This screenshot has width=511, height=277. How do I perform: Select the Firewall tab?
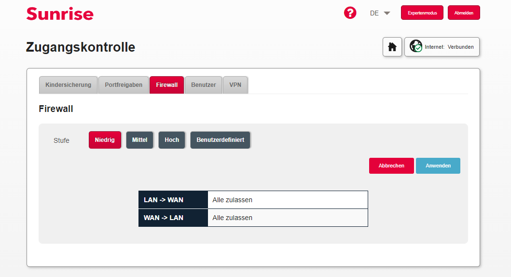(166, 85)
